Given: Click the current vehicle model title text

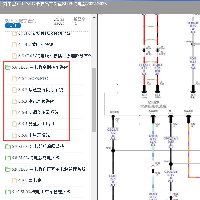Looking at the screenshot, I should point(53,4).
